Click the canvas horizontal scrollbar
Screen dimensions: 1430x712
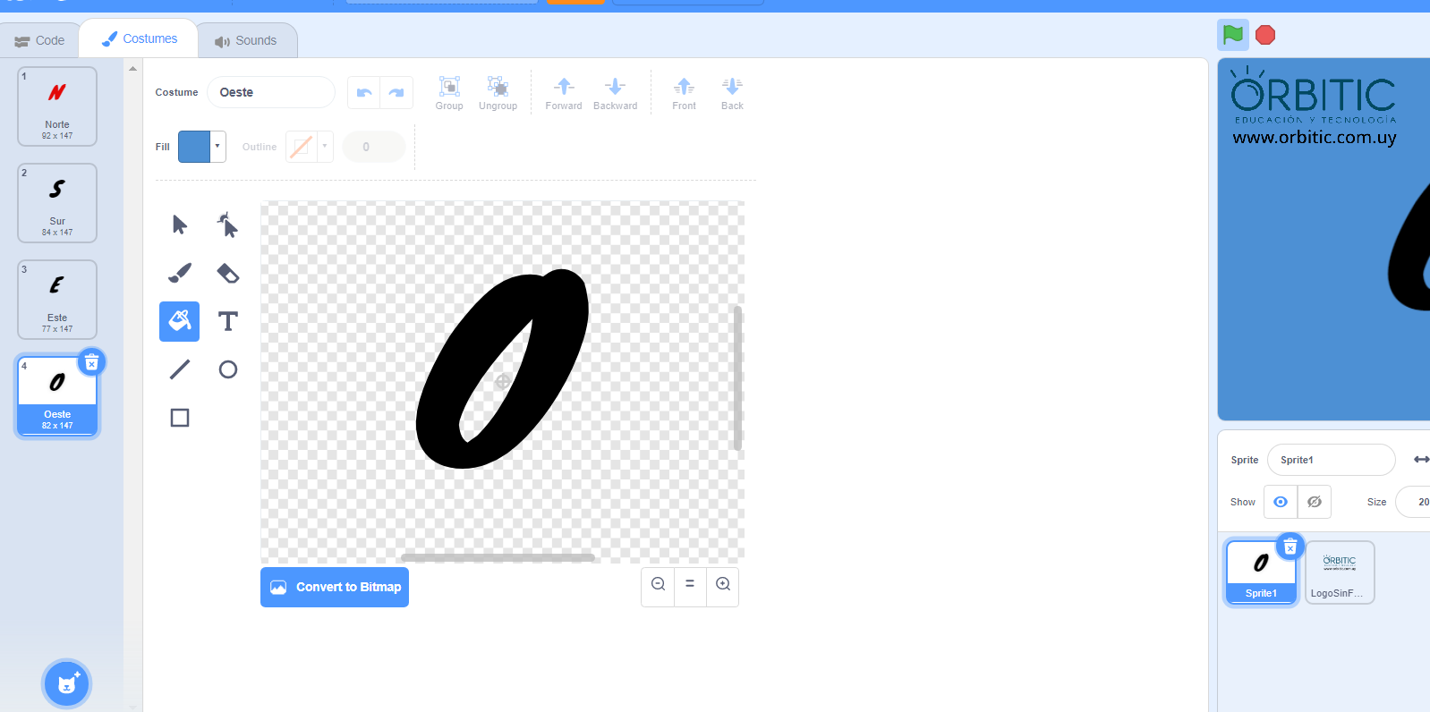coord(498,557)
